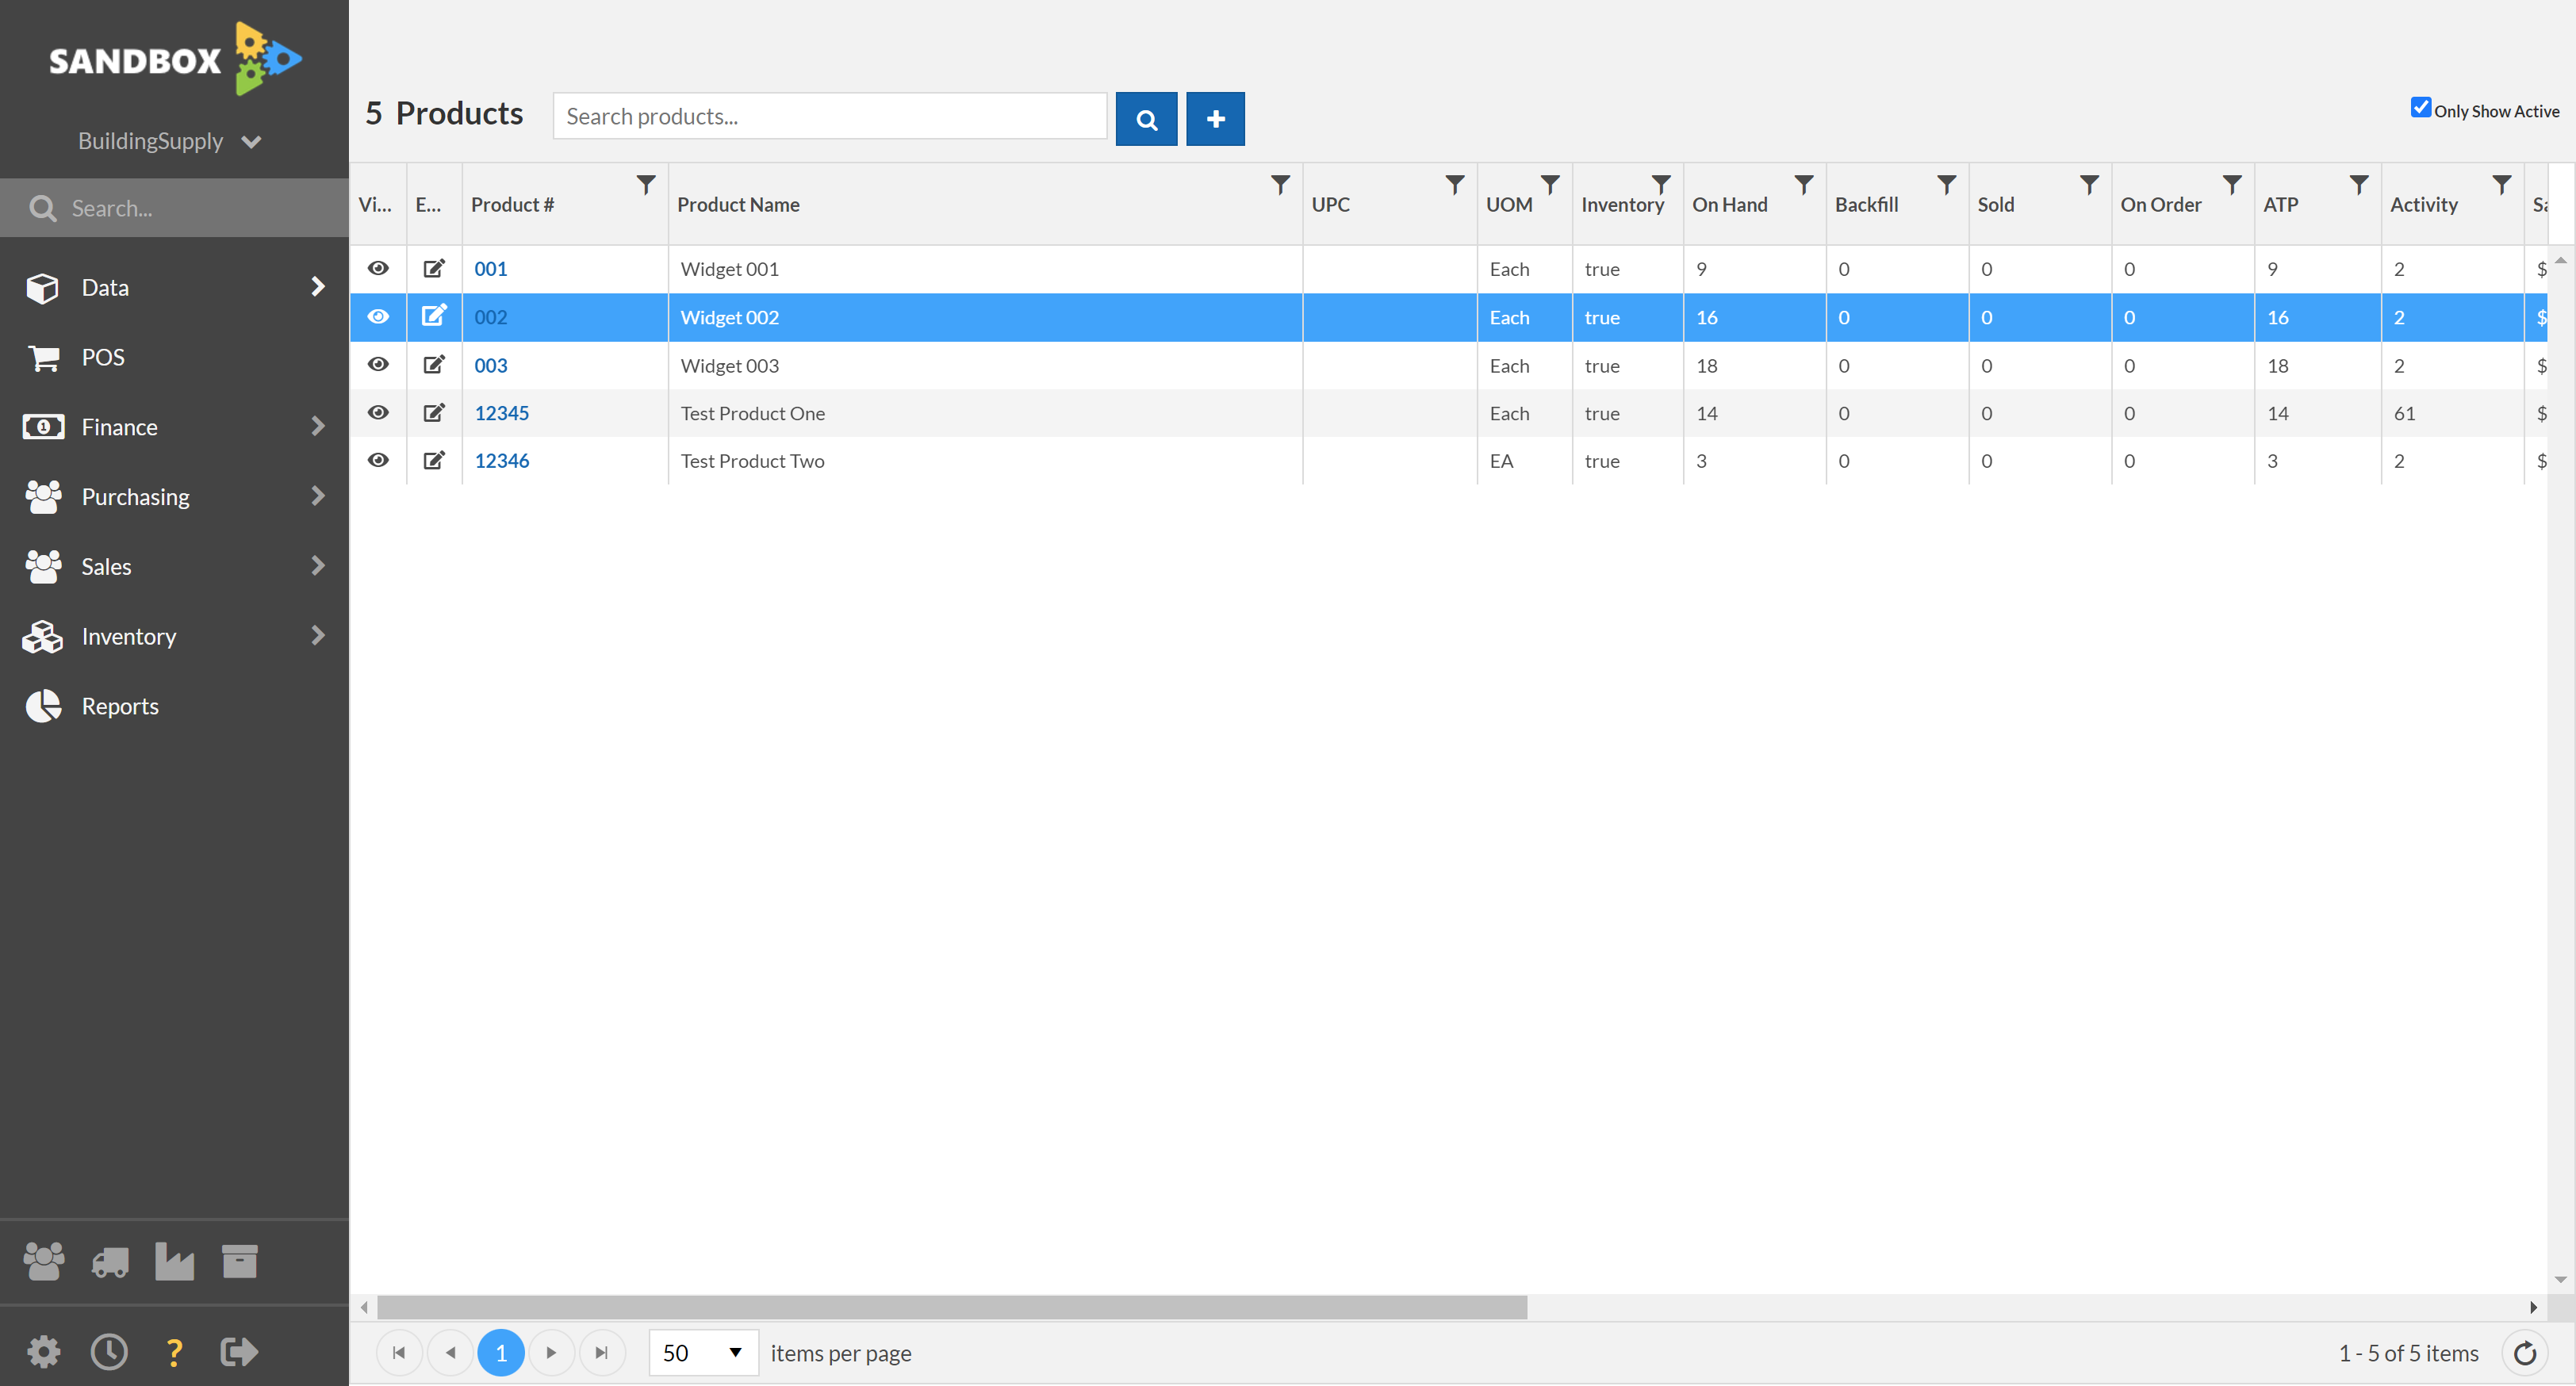Go to next page arrow

pyautogui.click(x=551, y=1353)
